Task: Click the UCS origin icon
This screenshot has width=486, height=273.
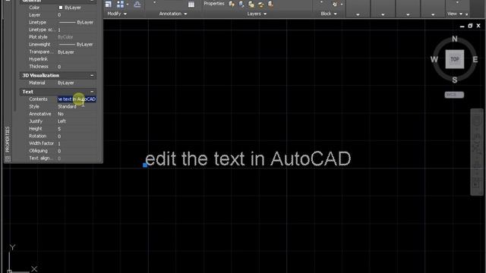Action: [9, 271]
